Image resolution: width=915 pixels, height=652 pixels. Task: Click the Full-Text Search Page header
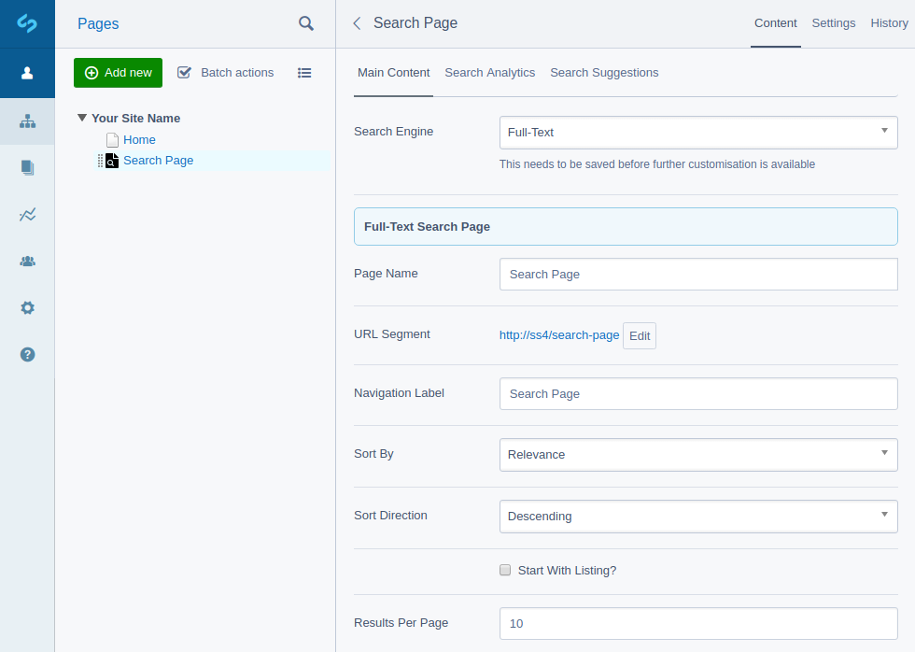pos(626,226)
